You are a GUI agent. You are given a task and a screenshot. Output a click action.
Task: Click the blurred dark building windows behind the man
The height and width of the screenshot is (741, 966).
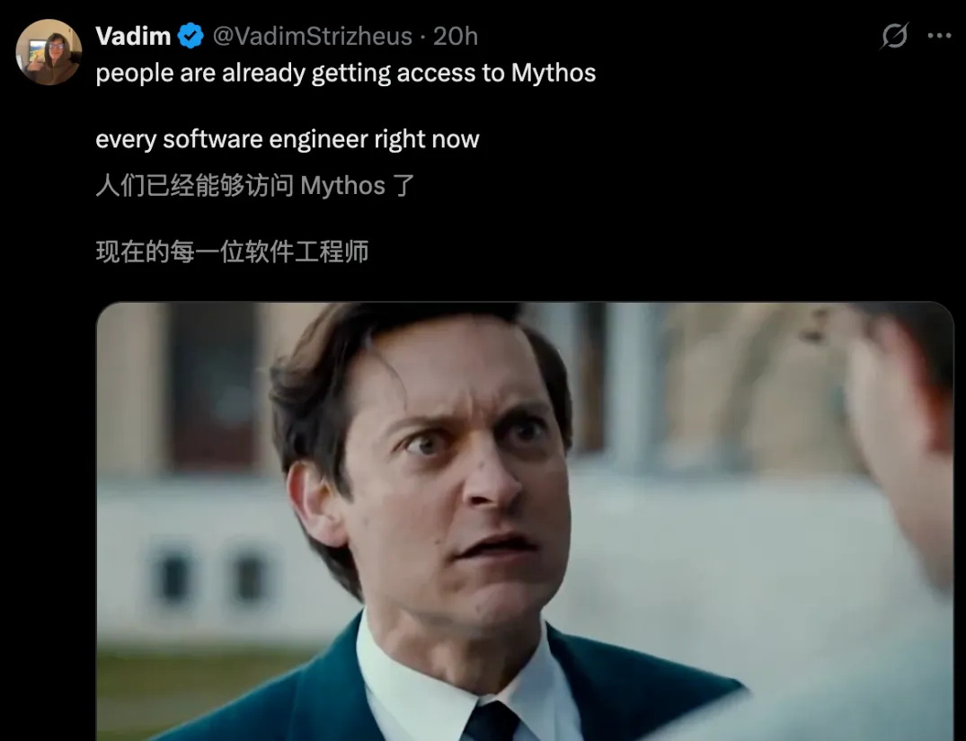209,576
